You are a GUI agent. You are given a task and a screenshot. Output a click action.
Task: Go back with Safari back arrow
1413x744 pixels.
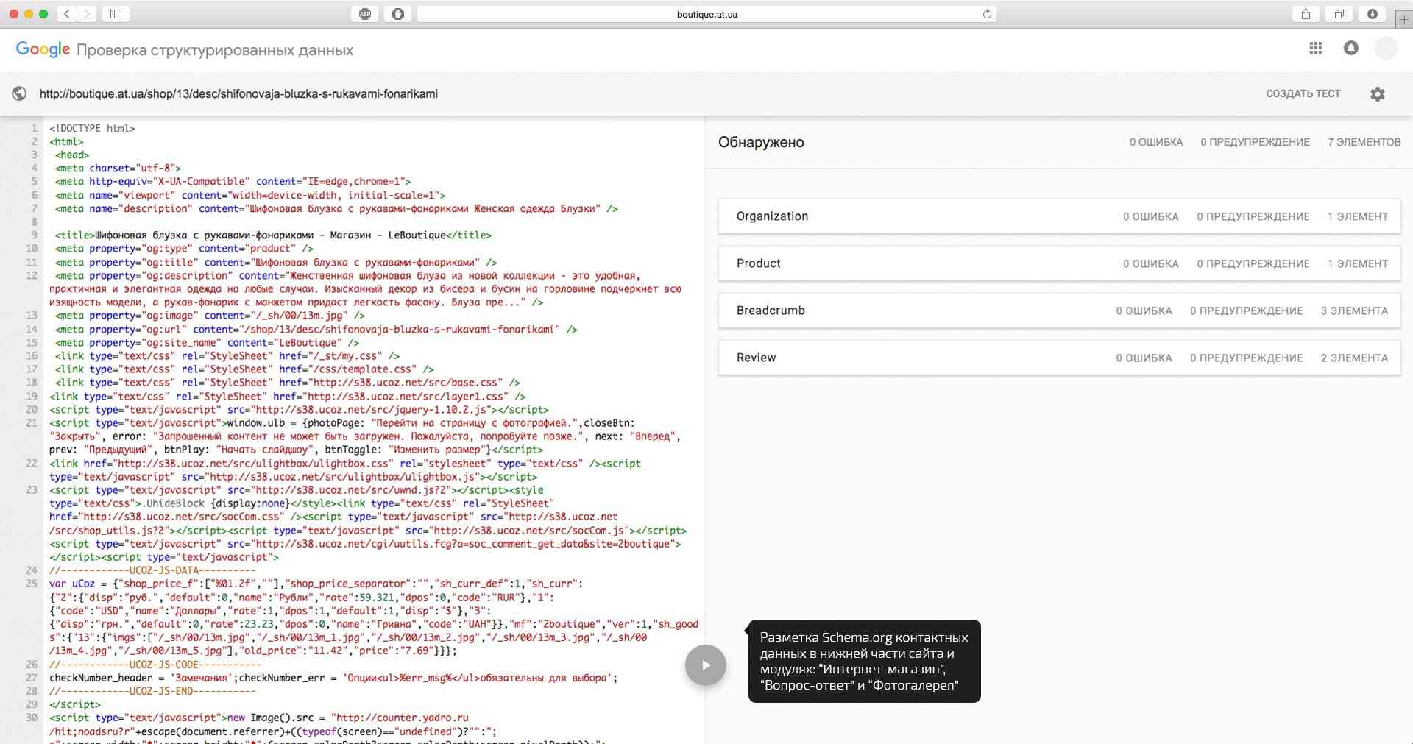(x=67, y=14)
